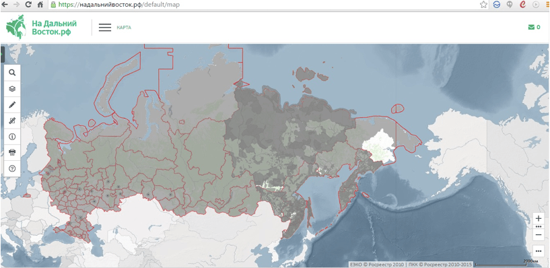Image resolution: width=550 pixels, height=268 pixels.
Task: Open the hamburger main menu
Action: point(105,28)
